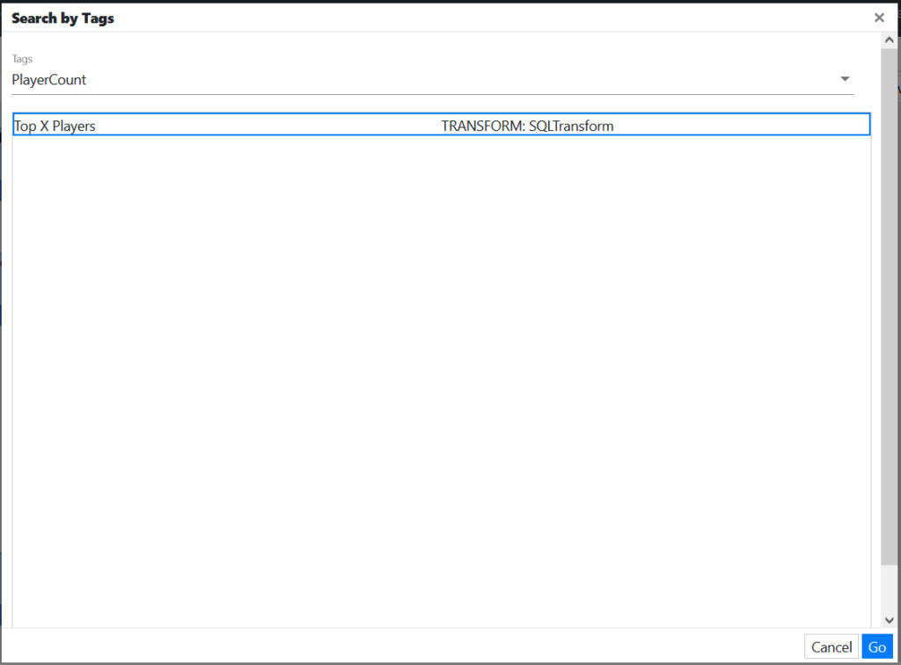Close the Search by Tags dialog

click(879, 18)
